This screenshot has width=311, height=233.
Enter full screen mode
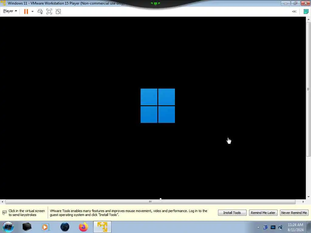pos(49,12)
